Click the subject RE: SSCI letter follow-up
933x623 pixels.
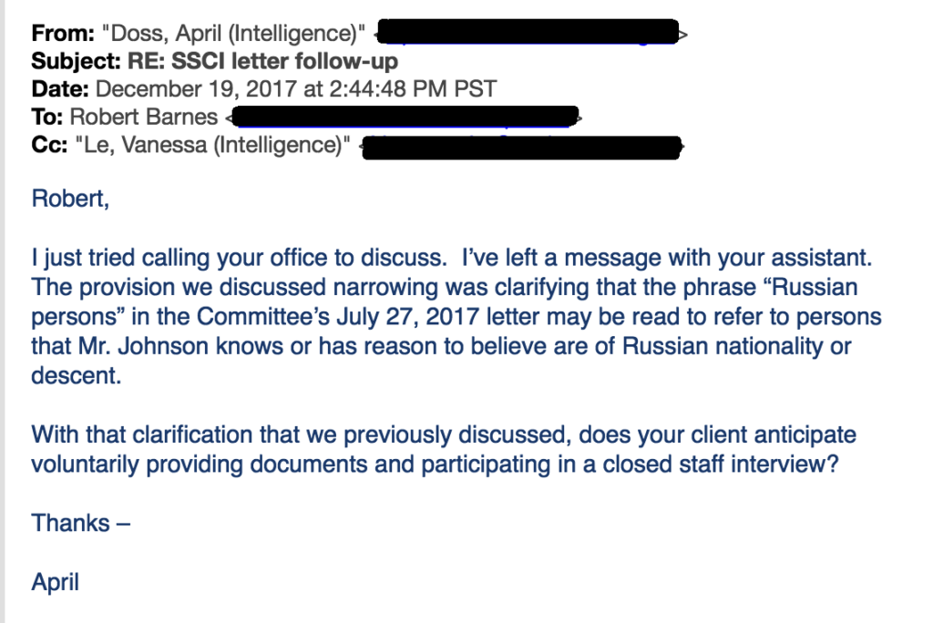tap(263, 61)
